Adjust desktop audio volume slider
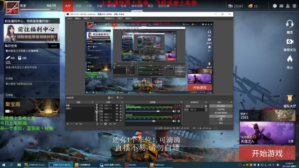 [x=148, y=121]
